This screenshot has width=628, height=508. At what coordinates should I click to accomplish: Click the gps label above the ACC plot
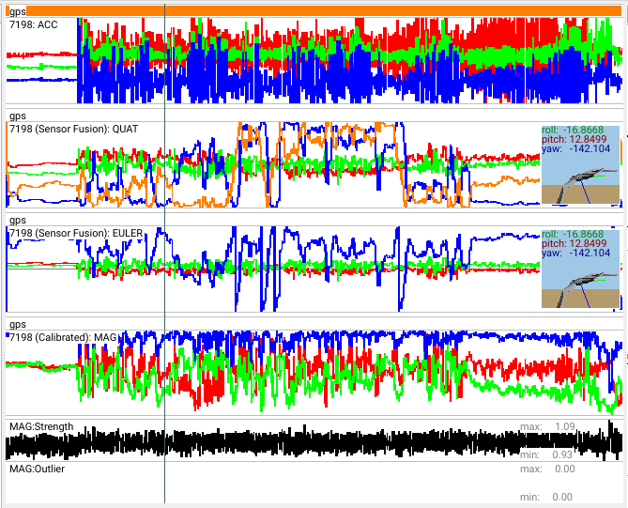click(17, 12)
